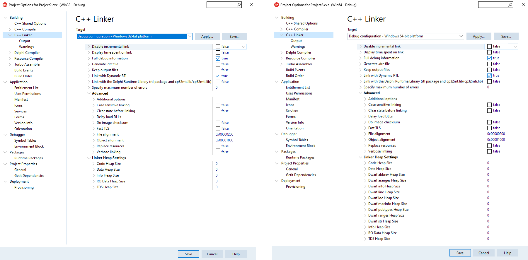The image size is (528, 260).
Task: Click bottom Save button in Win32 window
Action: pyautogui.click(x=188, y=254)
